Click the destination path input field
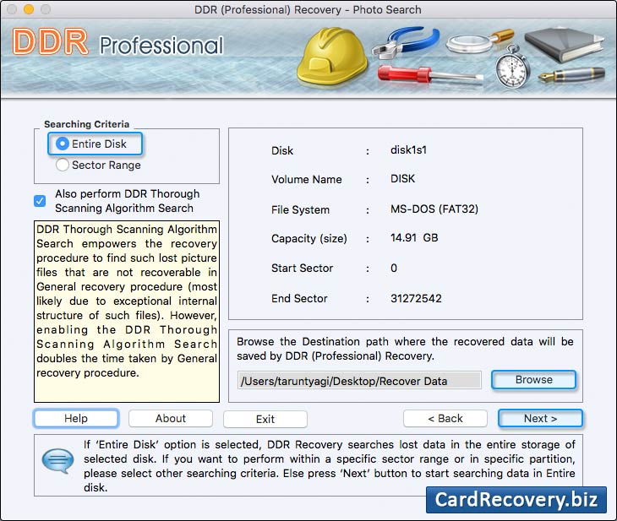 359,381
